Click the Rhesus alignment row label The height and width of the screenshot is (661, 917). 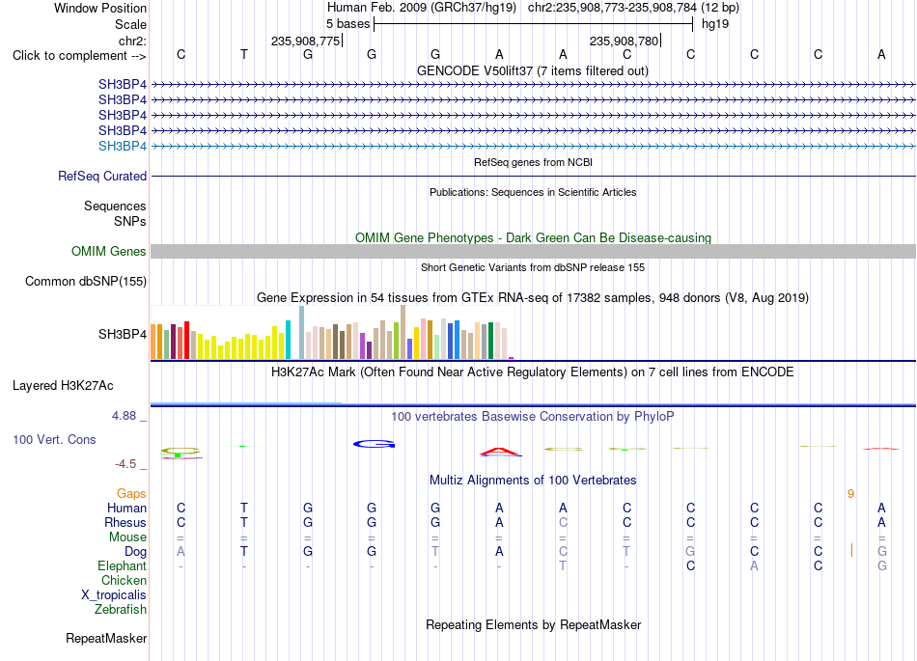pyautogui.click(x=125, y=522)
